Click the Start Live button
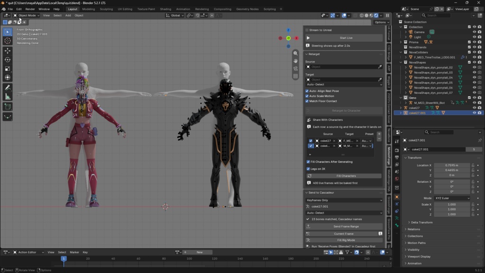The height and width of the screenshot is (273, 485). (344, 38)
